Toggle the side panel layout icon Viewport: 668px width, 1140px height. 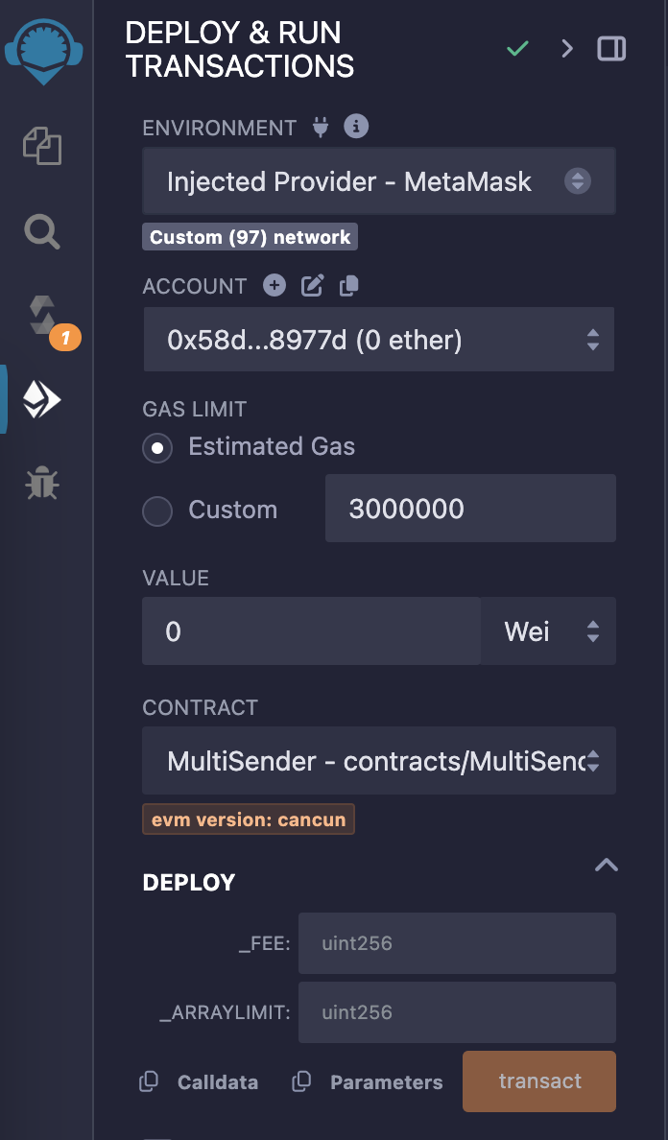(x=611, y=49)
